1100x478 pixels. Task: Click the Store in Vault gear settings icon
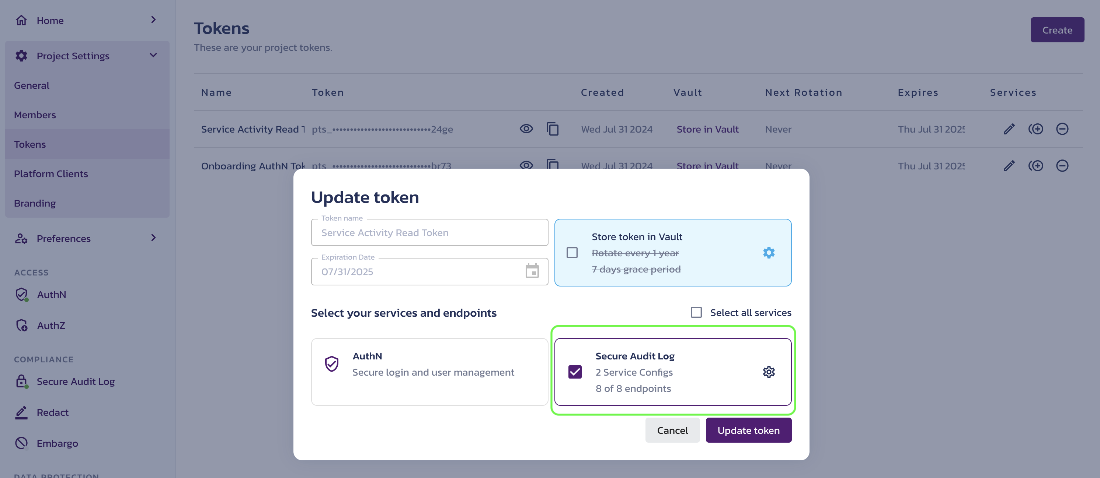(769, 252)
